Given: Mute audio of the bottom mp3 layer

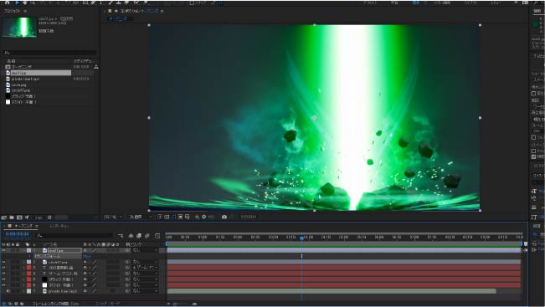Looking at the screenshot, I should (8, 290).
